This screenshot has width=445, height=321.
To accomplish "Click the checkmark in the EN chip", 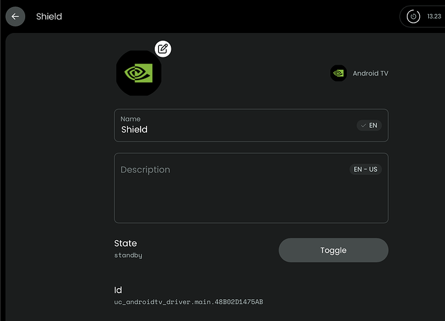I will click(364, 125).
